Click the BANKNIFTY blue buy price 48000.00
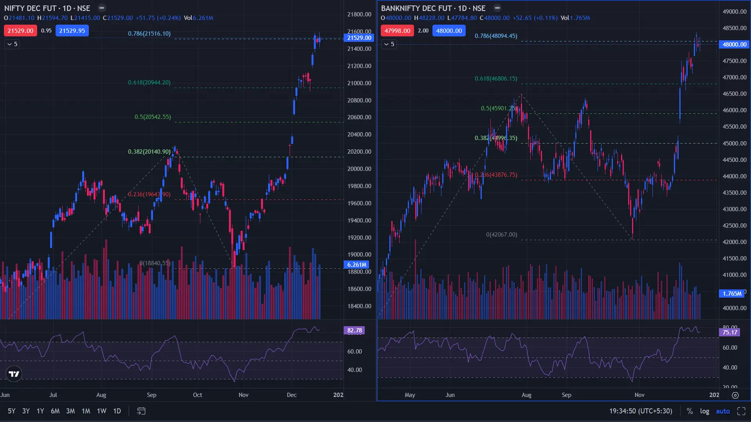Image resolution: width=751 pixels, height=422 pixels. tap(449, 31)
